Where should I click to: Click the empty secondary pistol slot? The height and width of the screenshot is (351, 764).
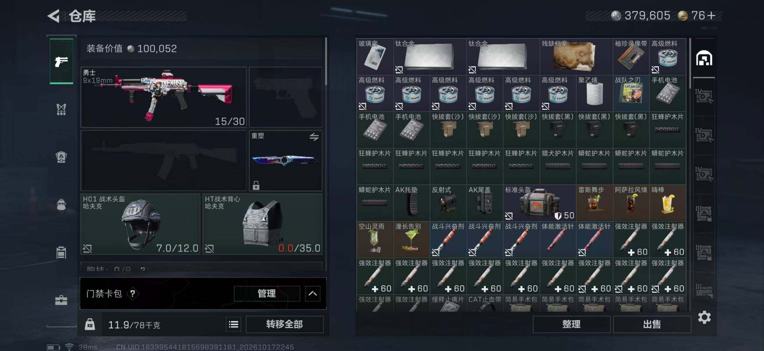[x=286, y=97]
